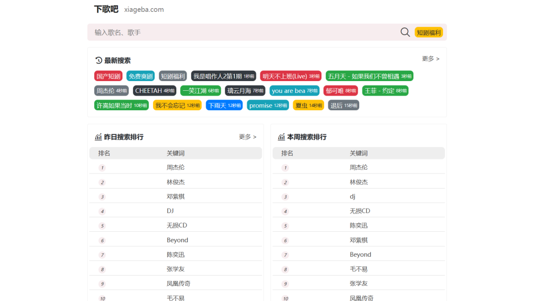Select the 璃云月海 tag
The height and width of the screenshot is (301, 554).
coord(245,91)
